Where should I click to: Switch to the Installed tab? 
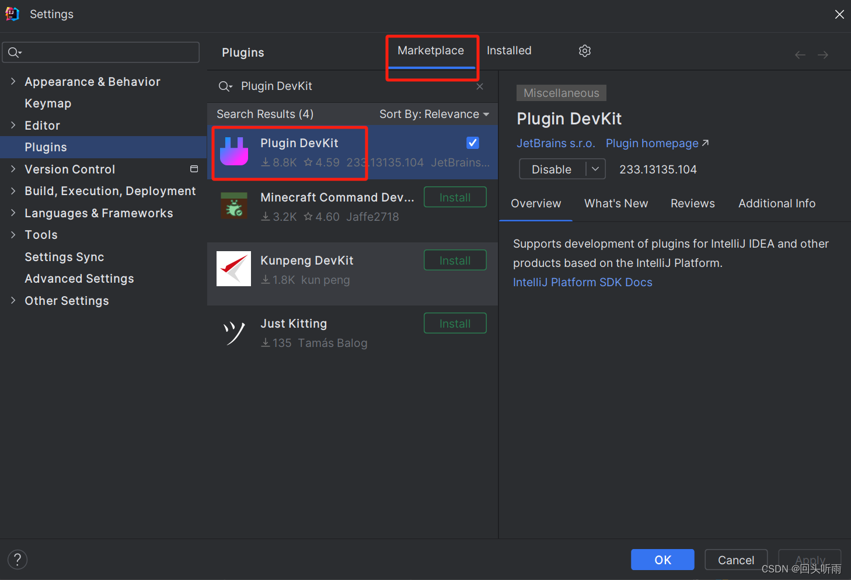[509, 51]
